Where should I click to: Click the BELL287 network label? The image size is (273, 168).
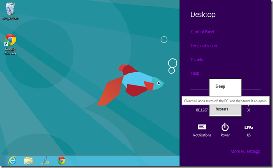(202, 110)
